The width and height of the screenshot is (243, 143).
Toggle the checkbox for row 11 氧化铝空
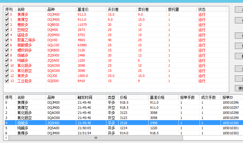pyautogui.click(x=7, y=71)
